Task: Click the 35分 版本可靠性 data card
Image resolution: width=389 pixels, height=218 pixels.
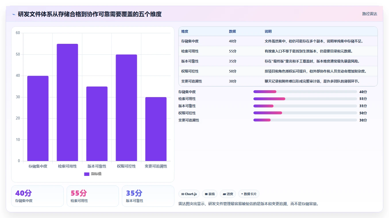Action: (x=148, y=196)
